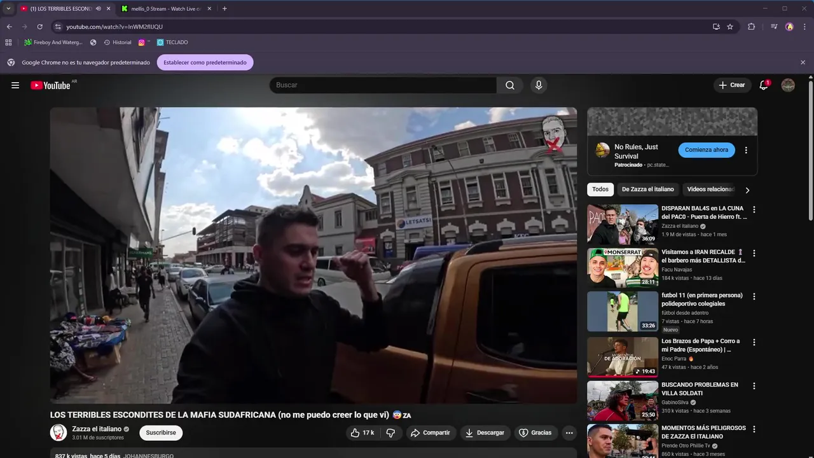View site information icon in address bar
This screenshot has width=814, height=458.
tap(58, 27)
